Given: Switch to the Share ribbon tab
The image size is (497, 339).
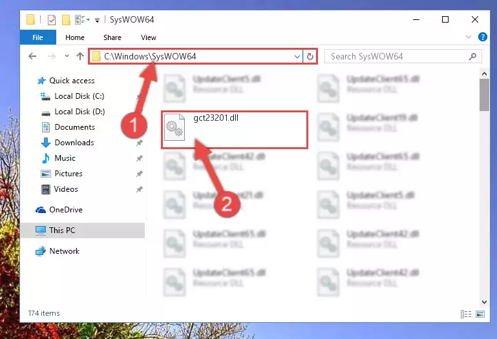Looking at the screenshot, I should (112, 37).
